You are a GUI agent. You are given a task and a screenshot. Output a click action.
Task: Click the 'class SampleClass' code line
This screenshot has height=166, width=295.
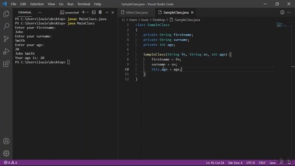[x=152, y=25]
